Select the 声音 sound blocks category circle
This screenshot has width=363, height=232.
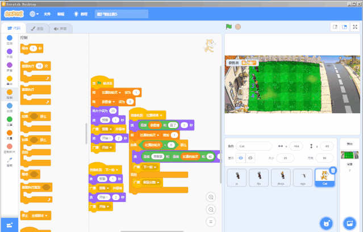coord(10,65)
